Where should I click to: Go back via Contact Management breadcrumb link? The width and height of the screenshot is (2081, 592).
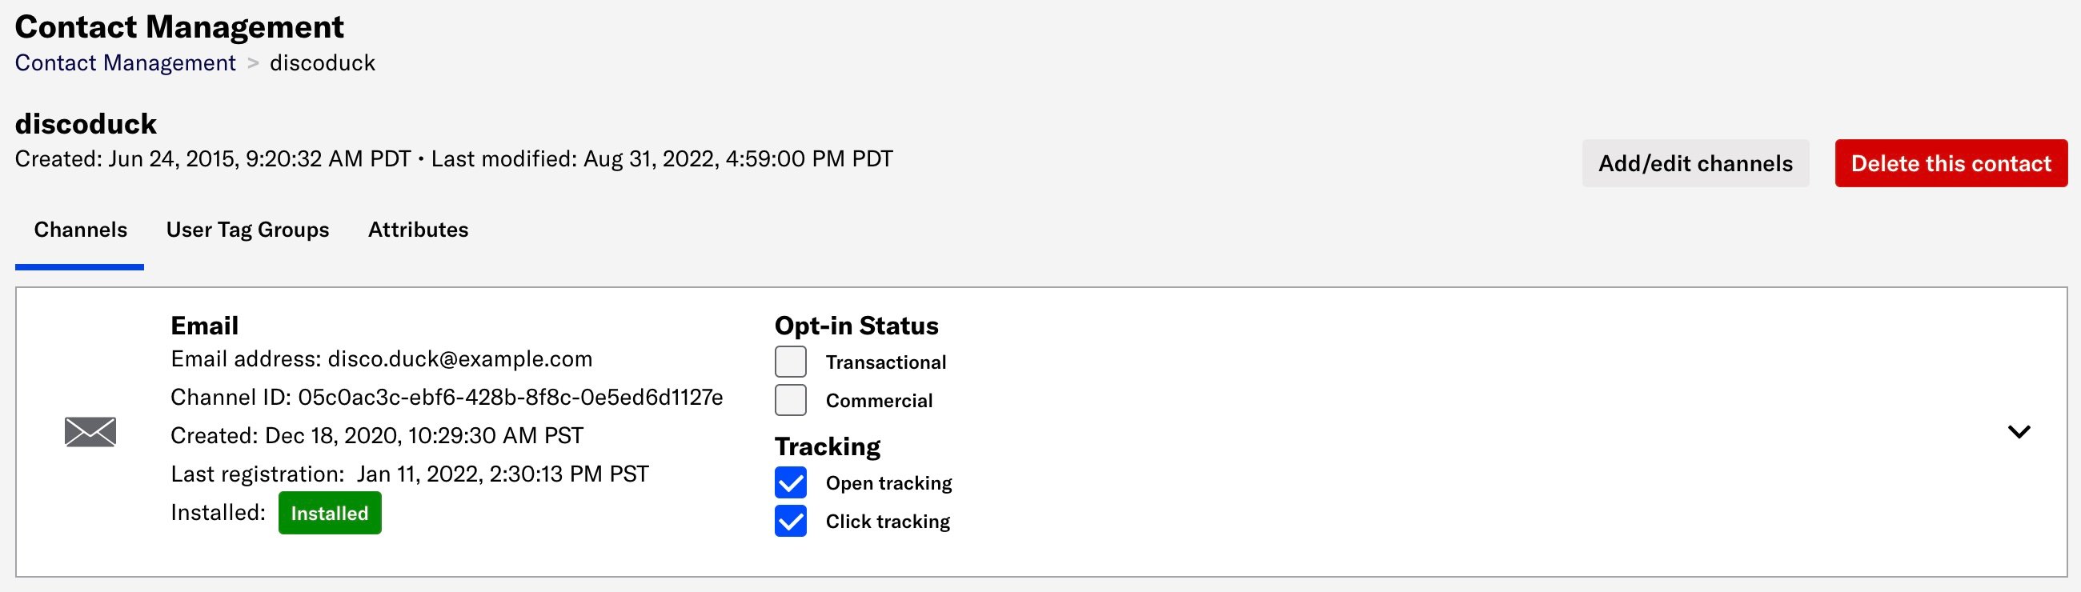pos(125,63)
